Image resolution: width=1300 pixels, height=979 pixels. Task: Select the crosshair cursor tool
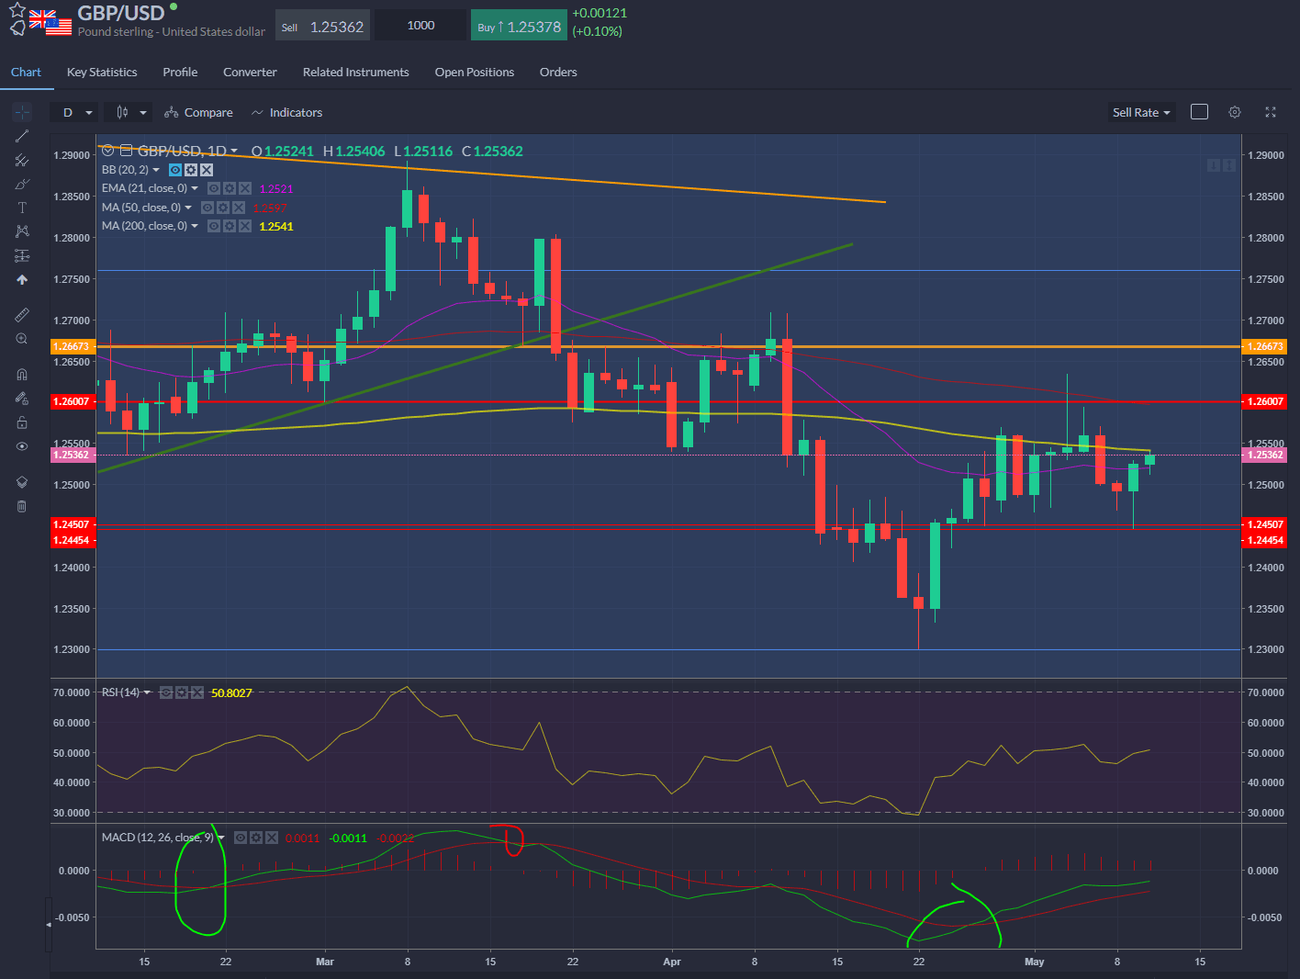22,112
